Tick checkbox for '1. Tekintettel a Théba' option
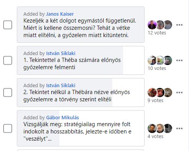 click(x=8, y=60)
